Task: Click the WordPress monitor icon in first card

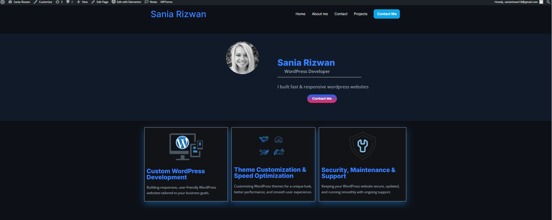Action: coord(186,147)
